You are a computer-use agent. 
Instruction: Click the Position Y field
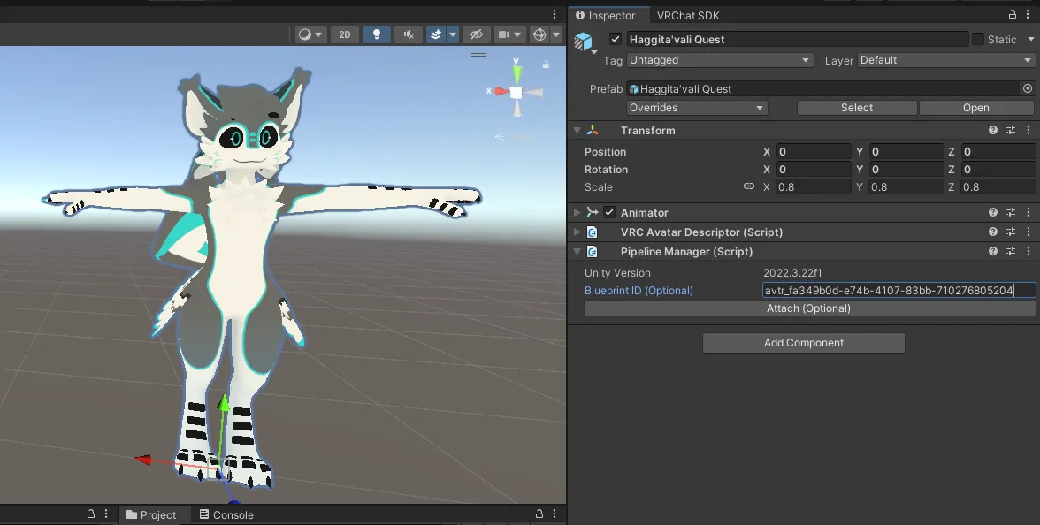pos(906,152)
